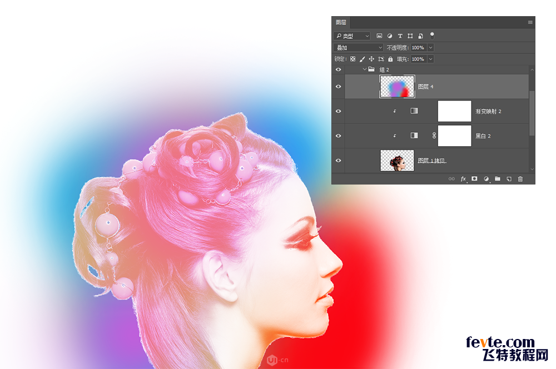
Task: Add a layer mask using the bottom icon
Action: (474, 179)
